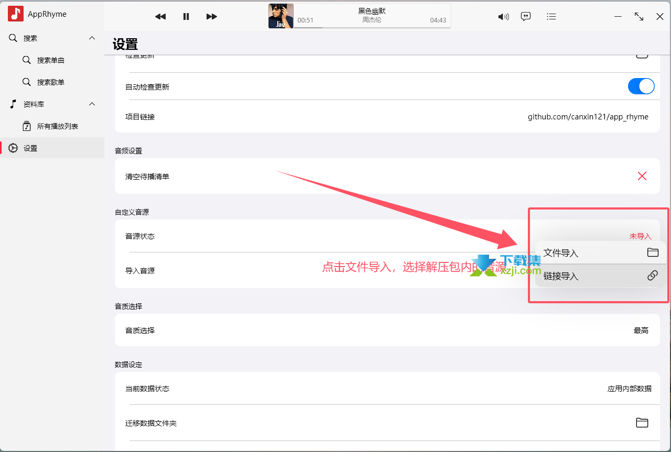Click the elapsed time 00:51
The image size is (671, 452).
click(x=306, y=20)
